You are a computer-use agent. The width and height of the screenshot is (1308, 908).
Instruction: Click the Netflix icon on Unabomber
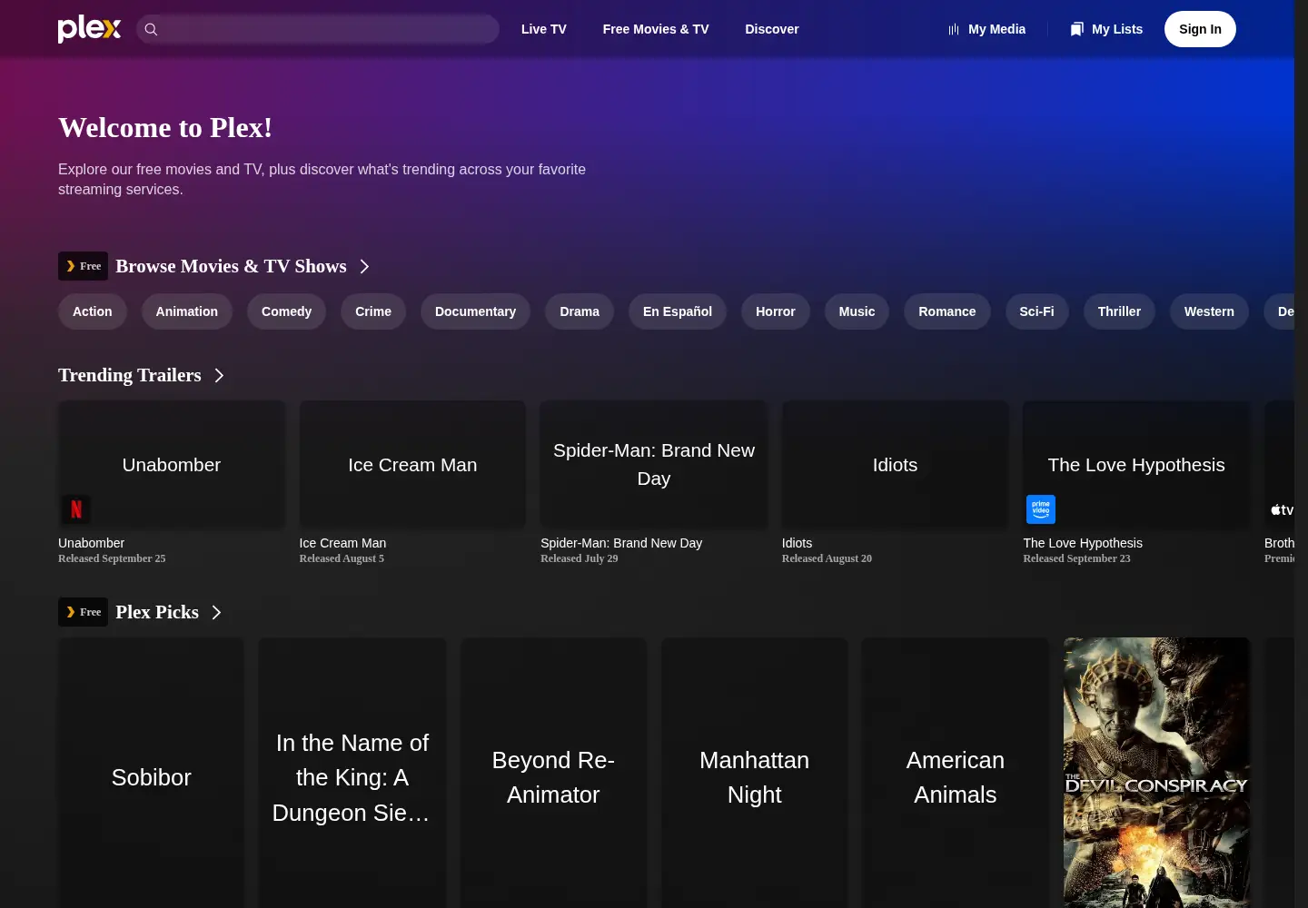coord(76,509)
